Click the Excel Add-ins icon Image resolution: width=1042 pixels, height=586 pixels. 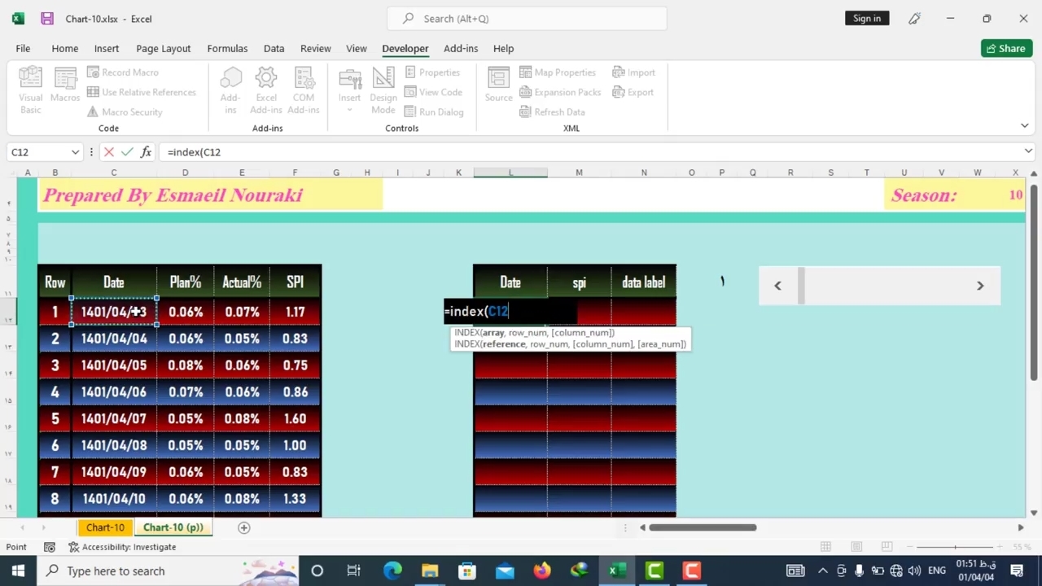click(266, 90)
